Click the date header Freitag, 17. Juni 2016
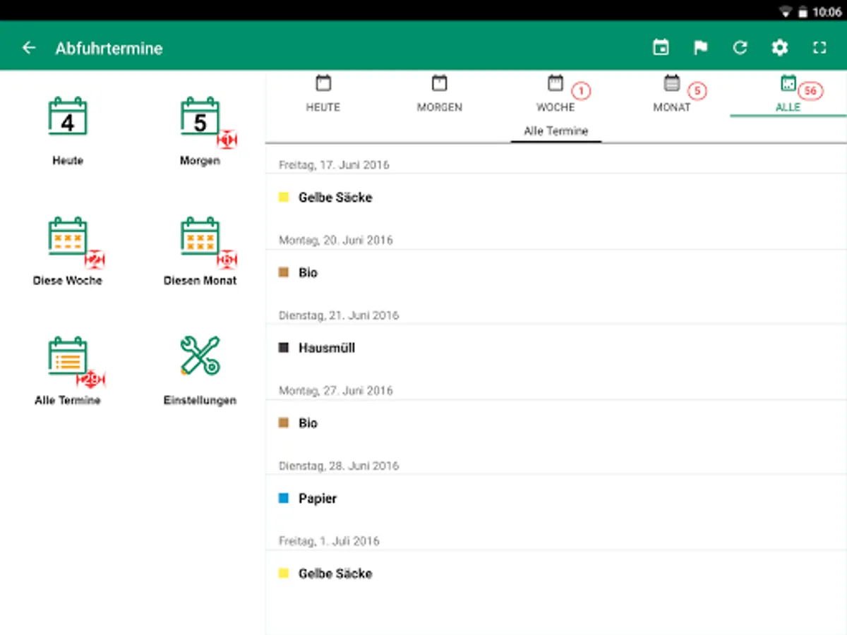847x635 pixels. click(x=334, y=165)
